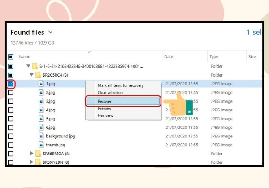The image size is (269, 188).
Task: Expand the $R56BMGA folder
Action: (x=32, y=153)
